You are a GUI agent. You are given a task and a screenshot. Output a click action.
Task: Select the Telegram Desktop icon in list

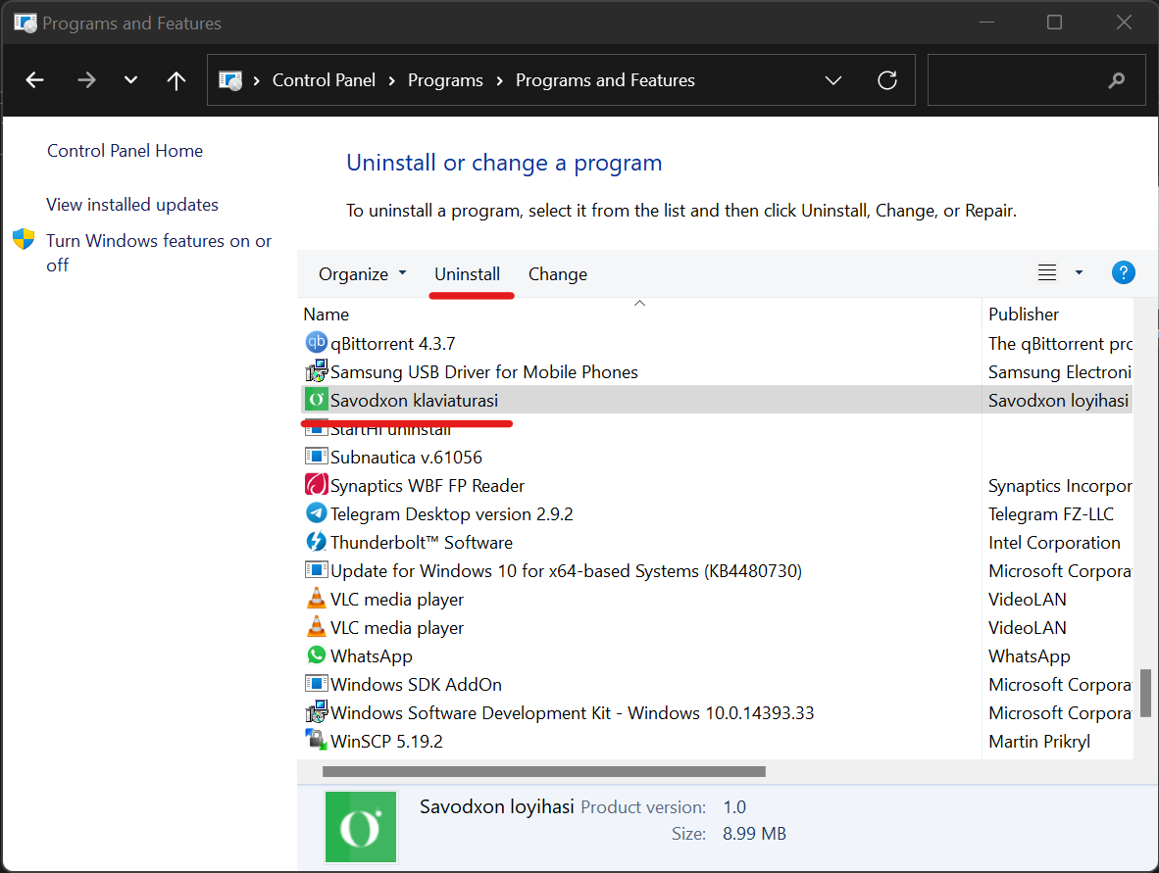[316, 513]
